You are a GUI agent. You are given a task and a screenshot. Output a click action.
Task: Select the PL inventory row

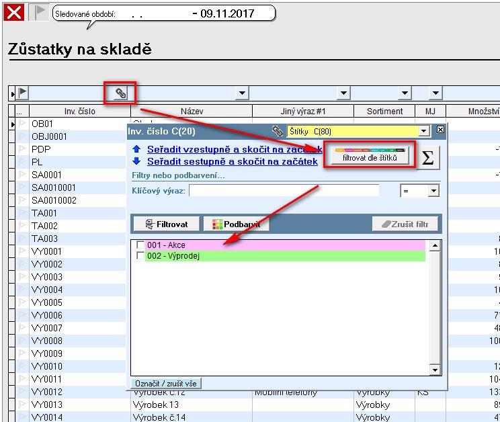77,162
